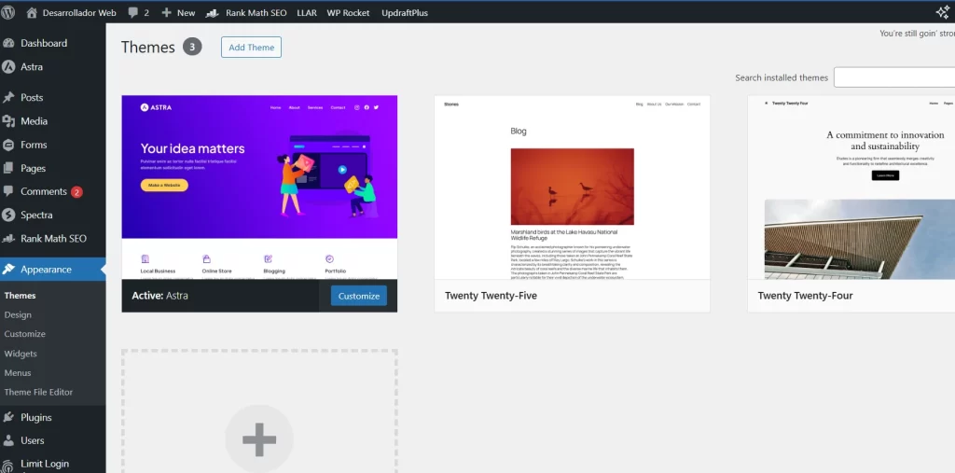Image resolution: width=955 pixels, height=473 pixels.
Task: Open the comments bubble icon in admin bar
Action: (x=133, y=12)
